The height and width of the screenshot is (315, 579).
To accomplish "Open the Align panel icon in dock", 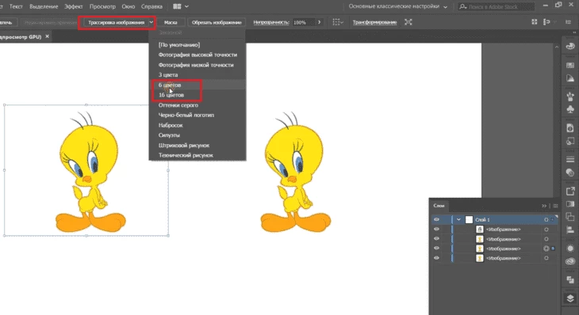I will tap(570, 230).
